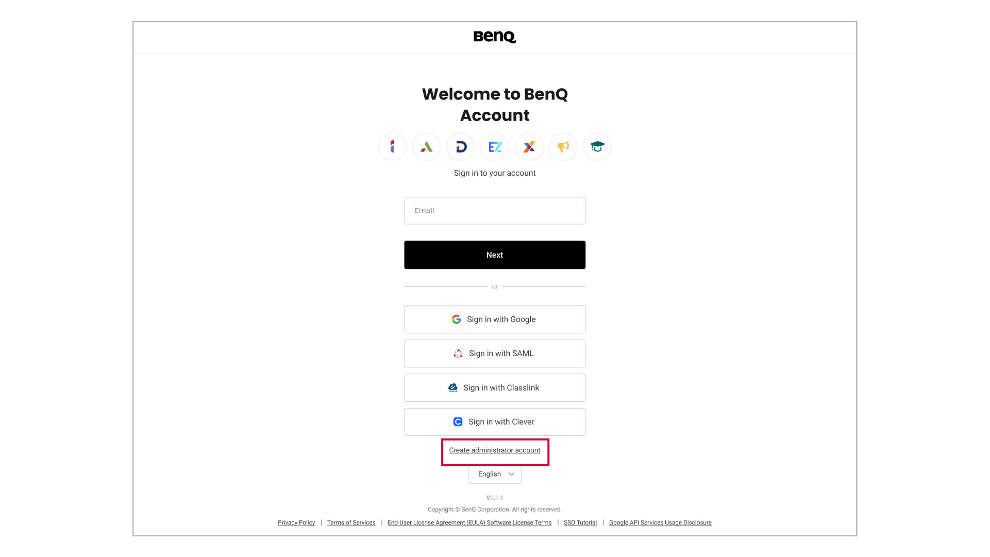This screenshot has height=557, width=990.
Task: Open the SSO Tutorial link
Action: (x=580, y=522)
